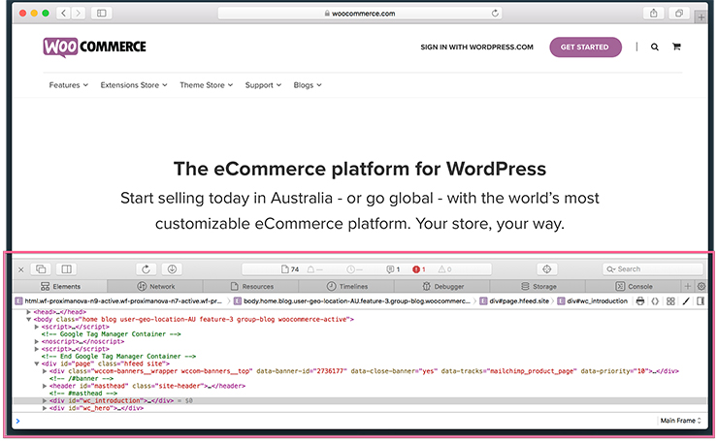
Task: Click the resources count 74 indicator
Action: pos(290,269)
